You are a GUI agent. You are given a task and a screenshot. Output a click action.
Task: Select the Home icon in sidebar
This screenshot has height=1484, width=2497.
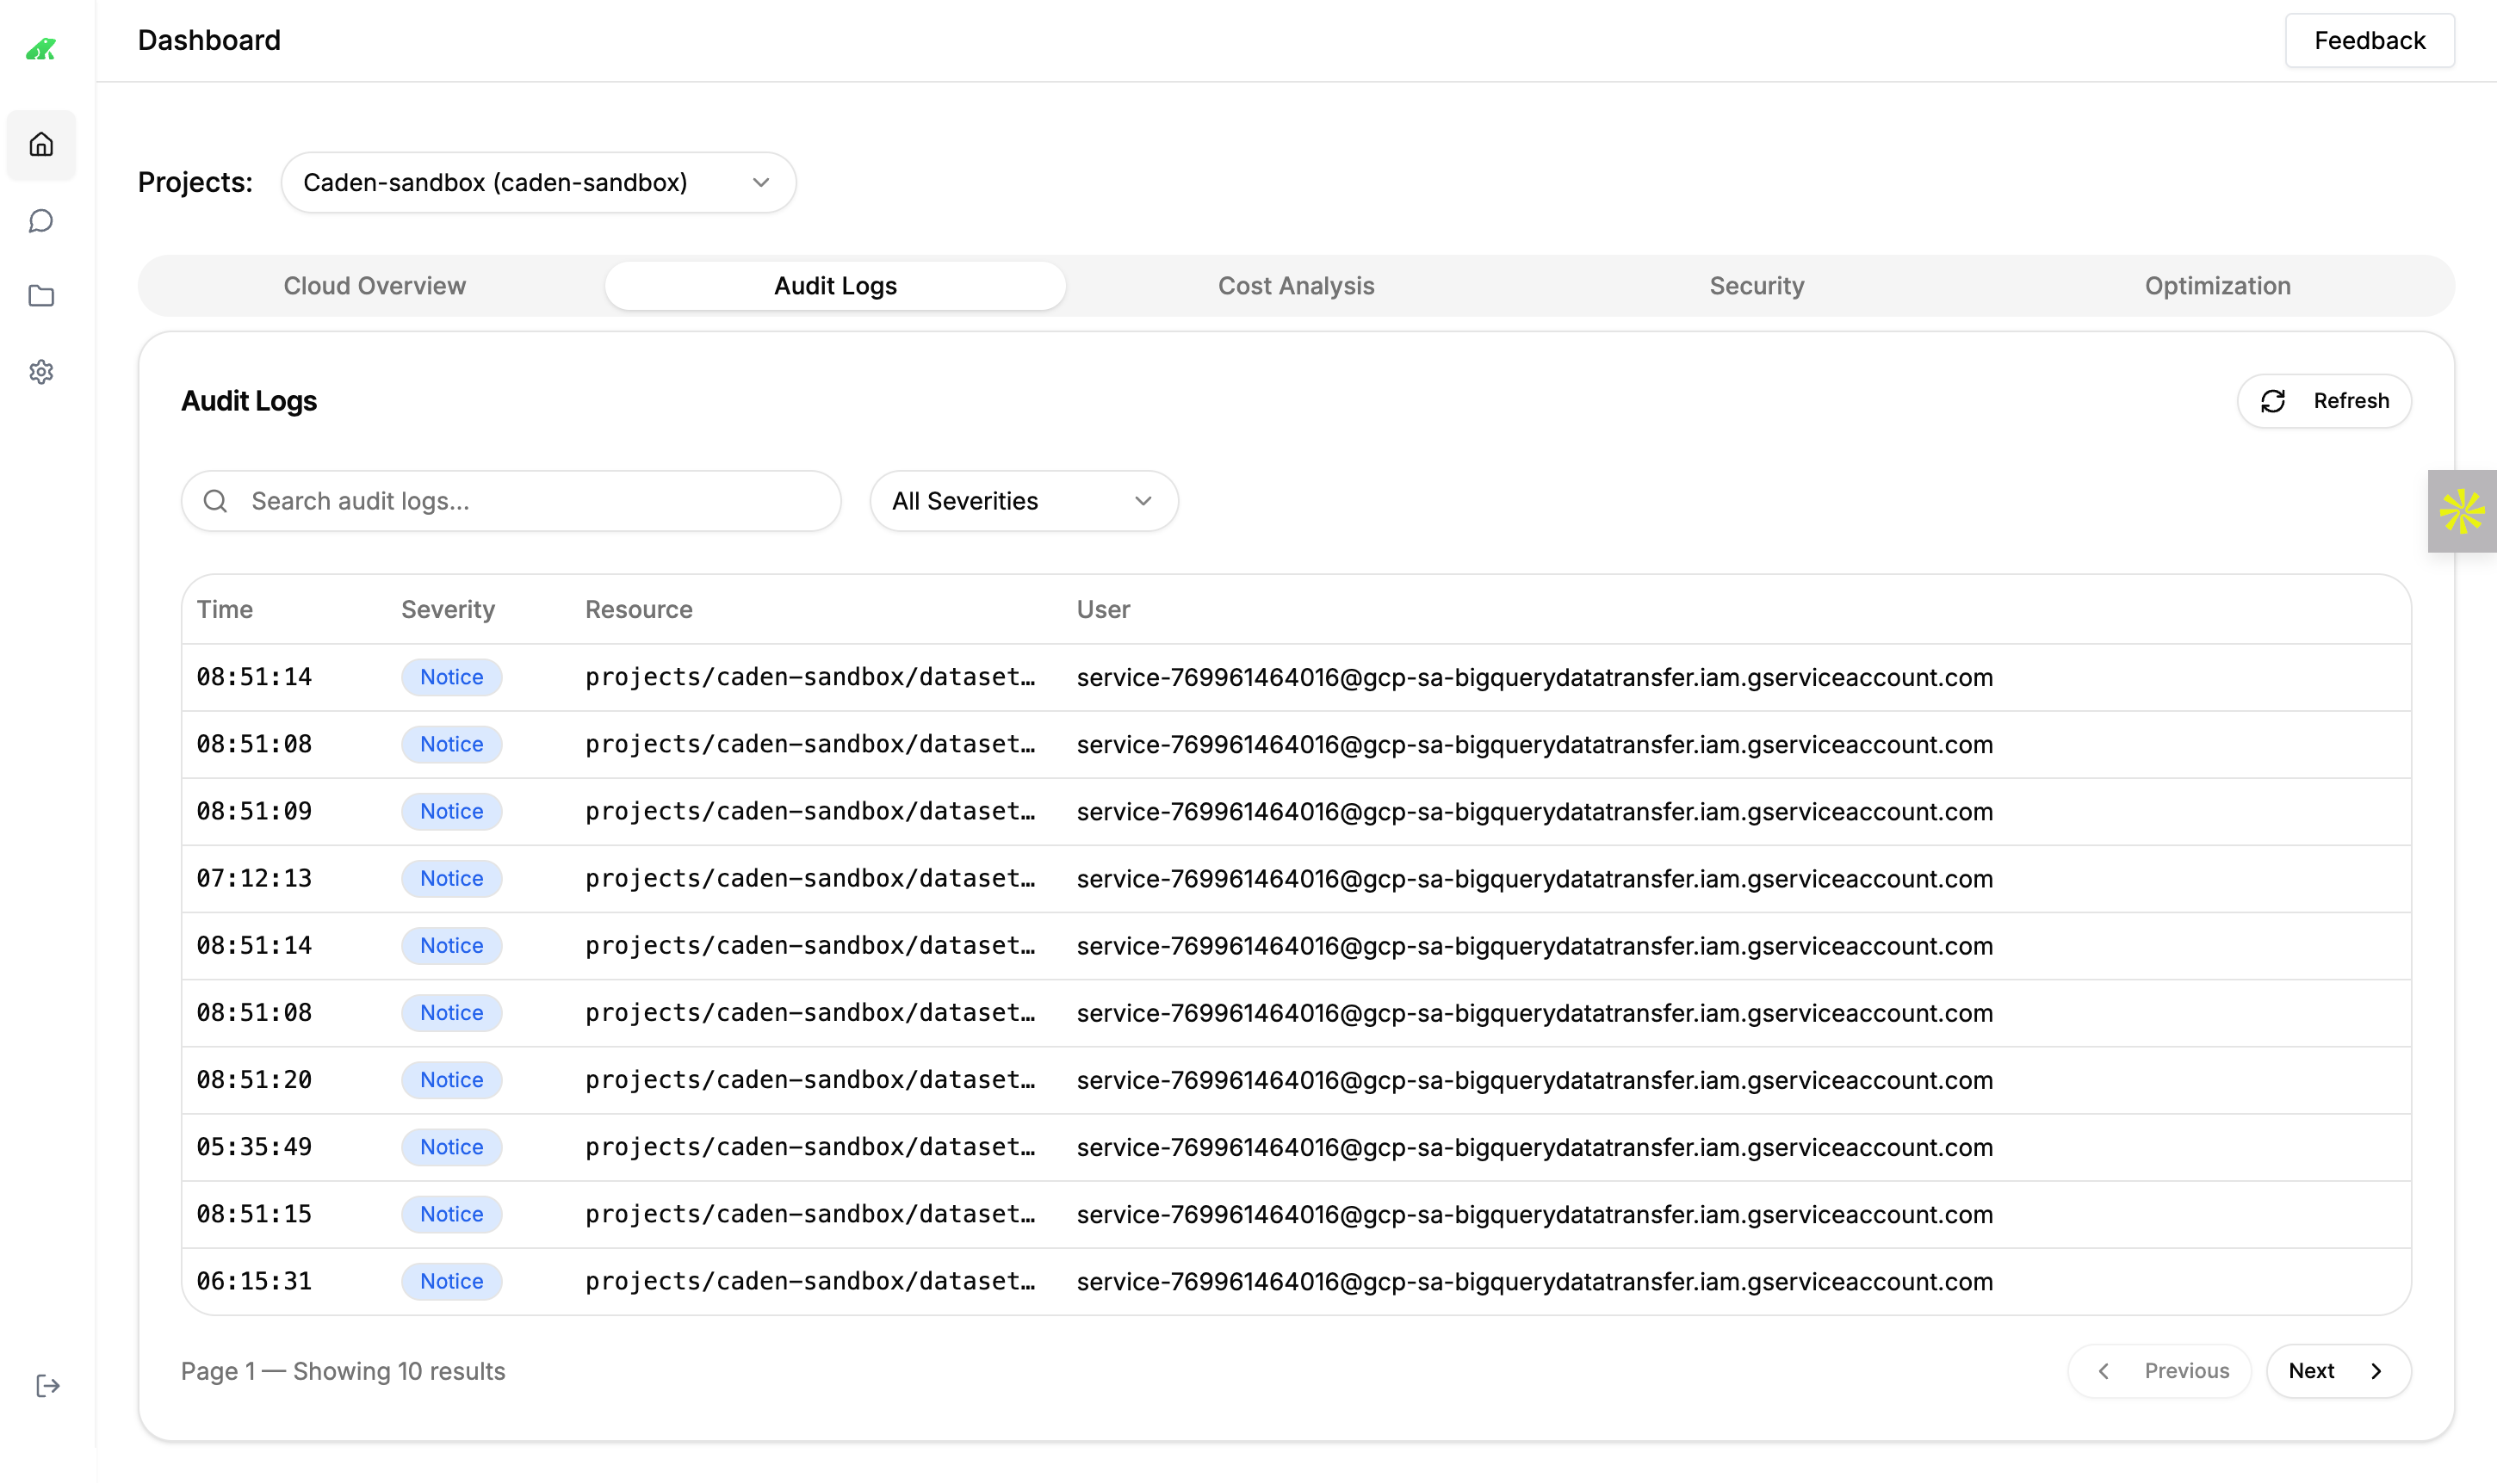(41, 144)
